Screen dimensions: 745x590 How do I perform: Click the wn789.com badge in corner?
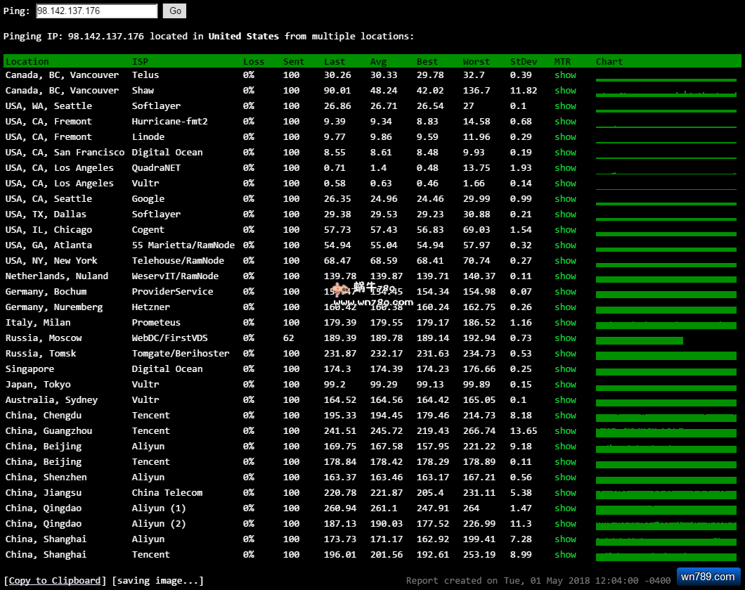708,577
